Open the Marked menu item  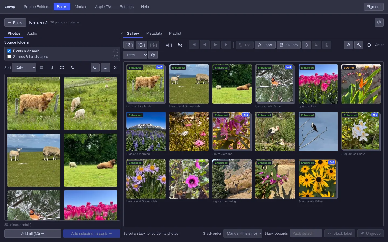(x=81, y=7)
